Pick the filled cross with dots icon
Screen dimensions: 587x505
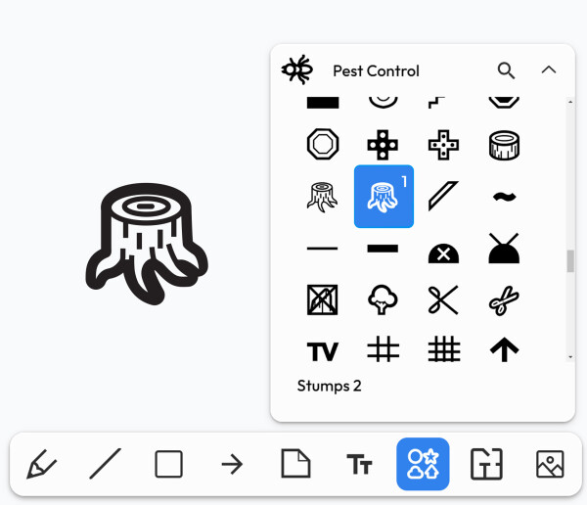[x=383, y=145]
